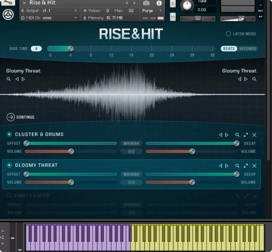This screenshot has width=272, height=252.
Task: Remove the Cluster & Drums layer
Action: 254,135
